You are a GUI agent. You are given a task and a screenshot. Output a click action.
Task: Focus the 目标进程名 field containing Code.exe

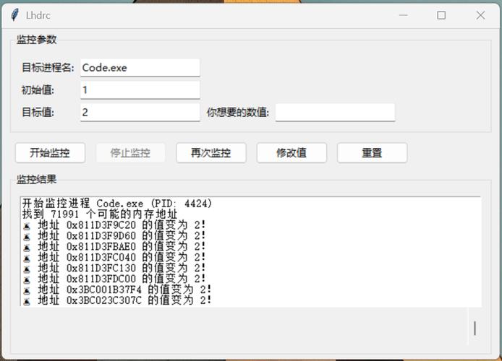click(140, 67)
